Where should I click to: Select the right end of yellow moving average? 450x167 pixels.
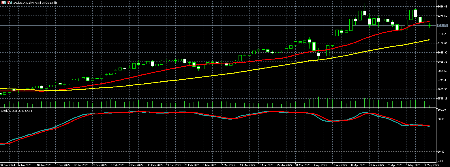pos(429,40)
